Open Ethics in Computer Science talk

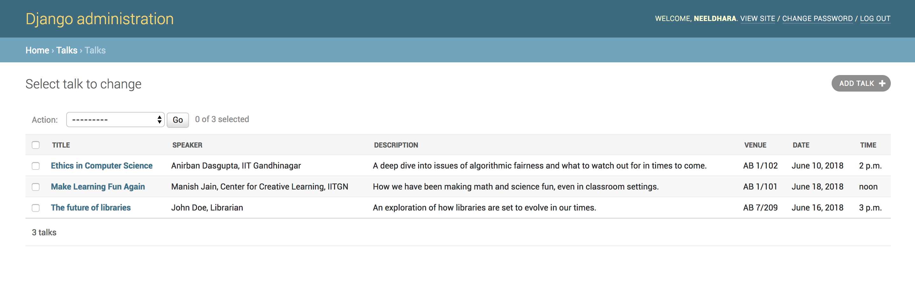pyautogui.click(x=101, y=165)
